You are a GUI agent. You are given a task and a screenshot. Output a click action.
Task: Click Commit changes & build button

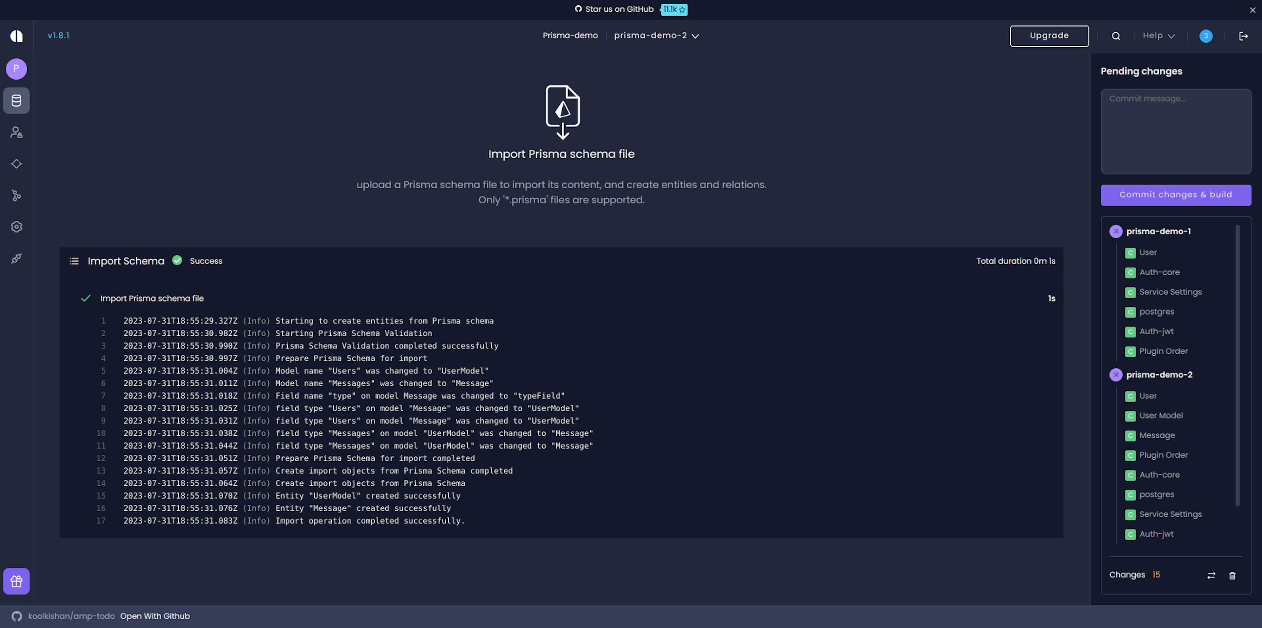pyautogui.click(x=1175, y=195)
